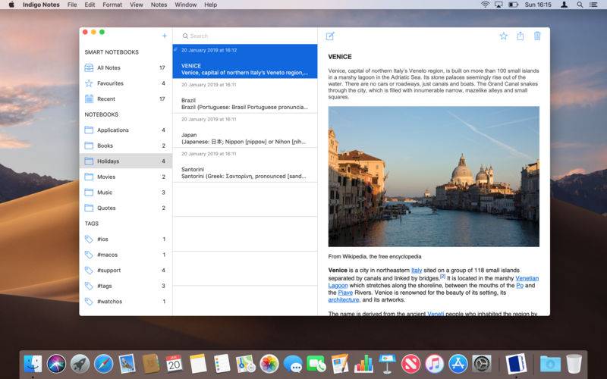This screenshot has width=607, height=379.
Task: Mark the Venice note as favourite with star
Action: click(503, 36)
